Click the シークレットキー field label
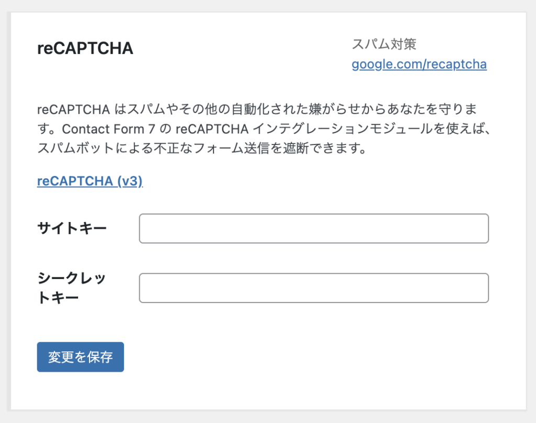 [x=71, y=278]
